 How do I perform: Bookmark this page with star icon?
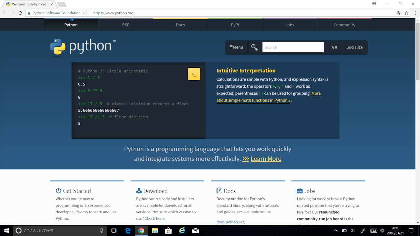tap(406, 13)
